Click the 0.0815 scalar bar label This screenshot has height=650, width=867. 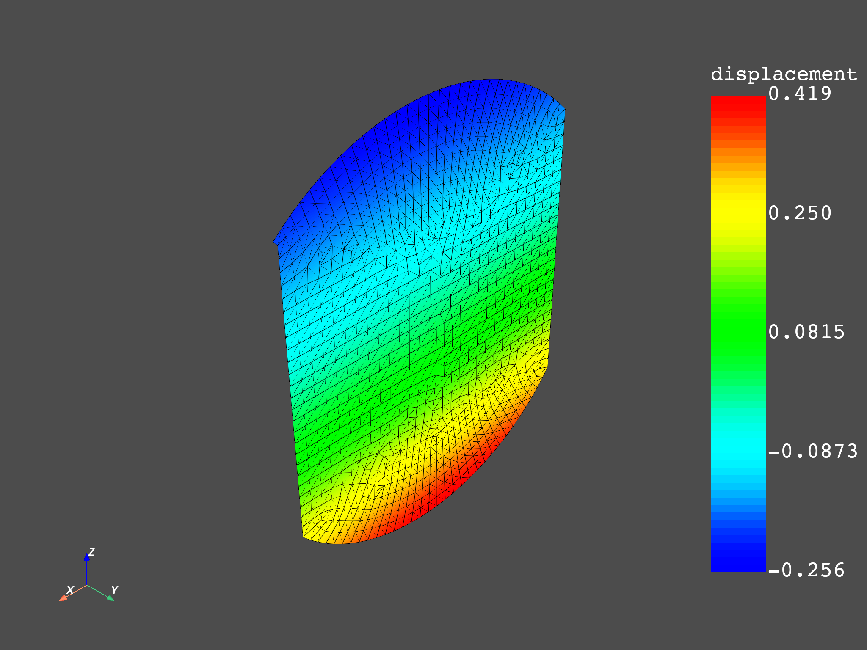coord(806,332)
